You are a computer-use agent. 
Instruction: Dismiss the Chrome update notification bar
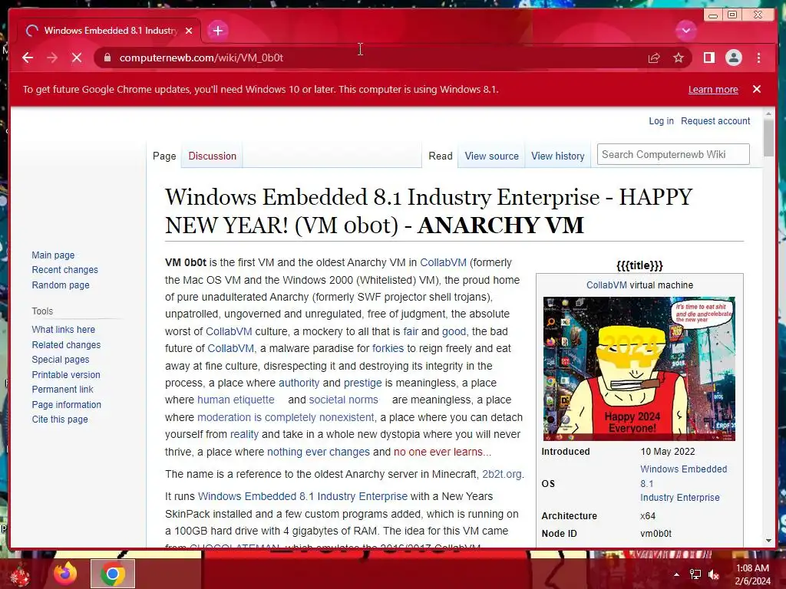click(757, 89)
